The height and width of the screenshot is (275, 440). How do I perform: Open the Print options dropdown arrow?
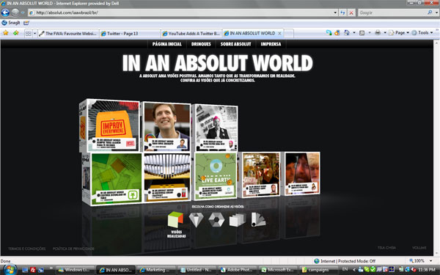tap(385, 33)
